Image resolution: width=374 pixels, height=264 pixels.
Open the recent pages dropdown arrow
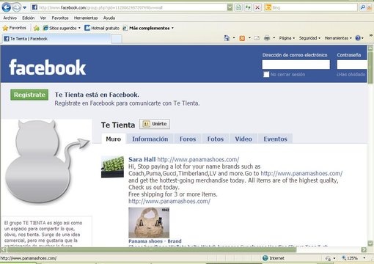tap(25, 7)
